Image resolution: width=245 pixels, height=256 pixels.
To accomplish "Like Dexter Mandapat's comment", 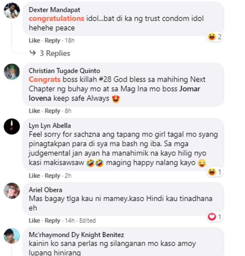I will pos(34,40).
